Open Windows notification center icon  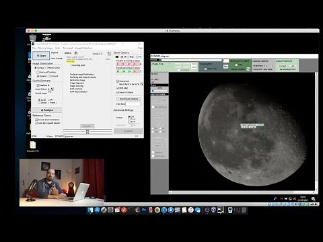314,199
